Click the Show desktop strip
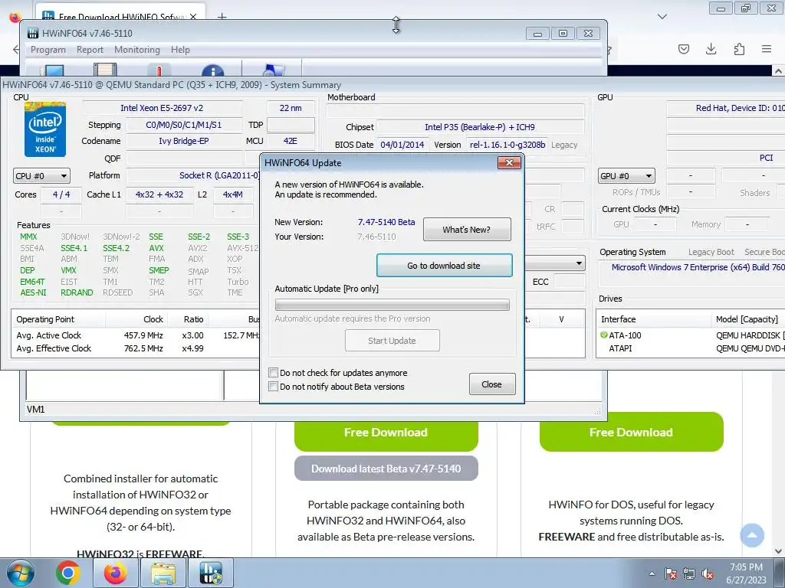The width and height of the screenshot is (785, 588). tap(781, 573)
